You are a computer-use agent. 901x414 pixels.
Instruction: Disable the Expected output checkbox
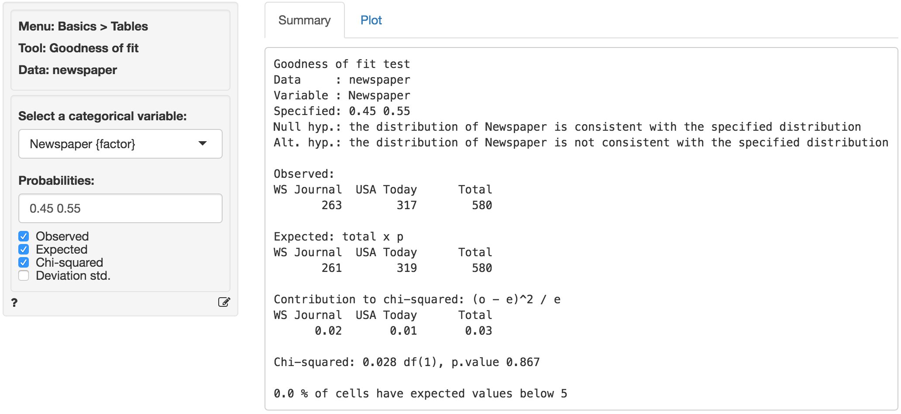coord(23,249)
